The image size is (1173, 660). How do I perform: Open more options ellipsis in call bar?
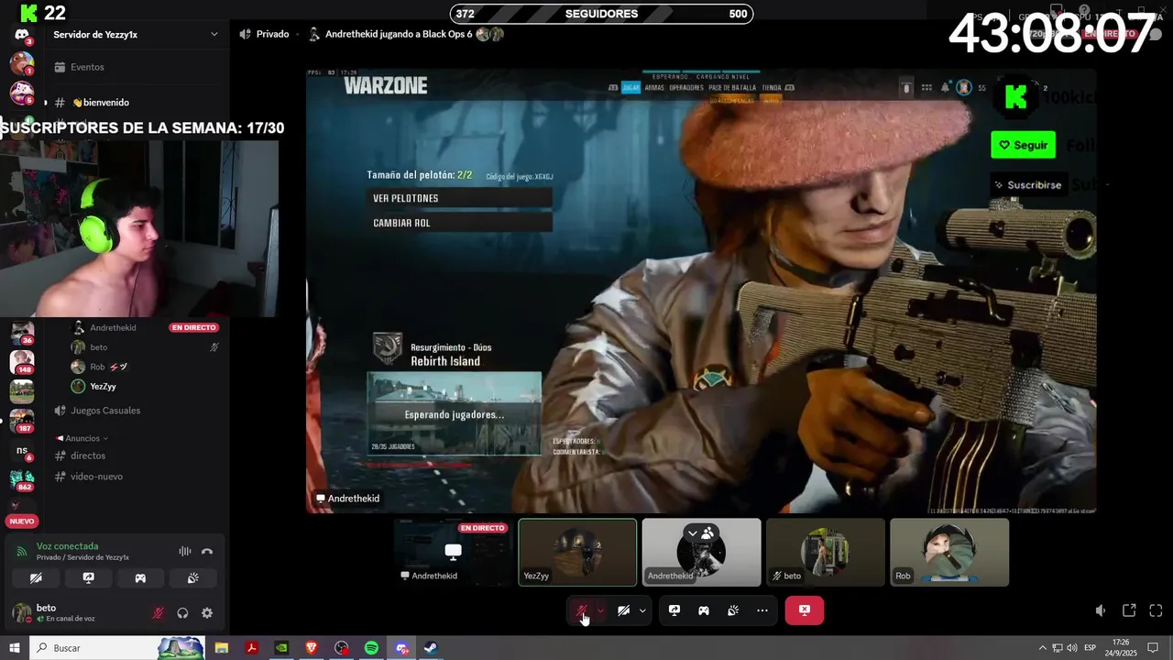762,610
